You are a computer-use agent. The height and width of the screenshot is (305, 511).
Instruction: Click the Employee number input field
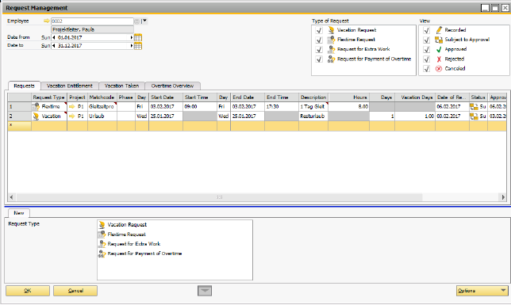(x=92, y=21)
